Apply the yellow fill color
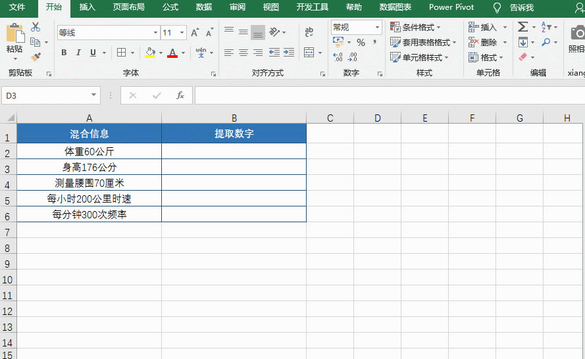Image resolution: width=585 pixels, height=359 pixels. coord(150,53)
